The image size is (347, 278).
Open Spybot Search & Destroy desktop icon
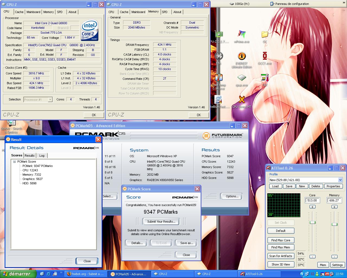[x=11, y=127]
